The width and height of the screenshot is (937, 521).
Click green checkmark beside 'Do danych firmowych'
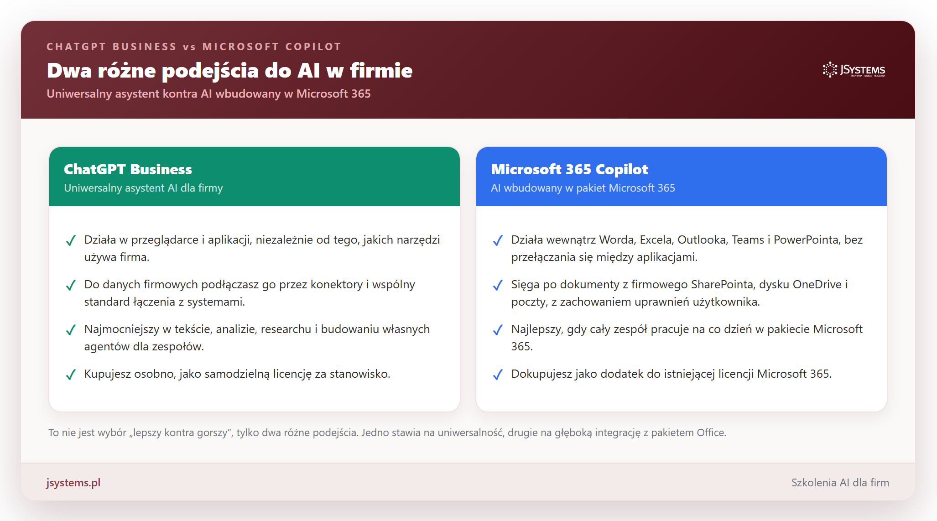click(x=71, y=285)
